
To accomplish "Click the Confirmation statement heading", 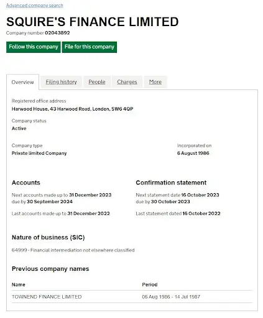I will tap(171, 183).
